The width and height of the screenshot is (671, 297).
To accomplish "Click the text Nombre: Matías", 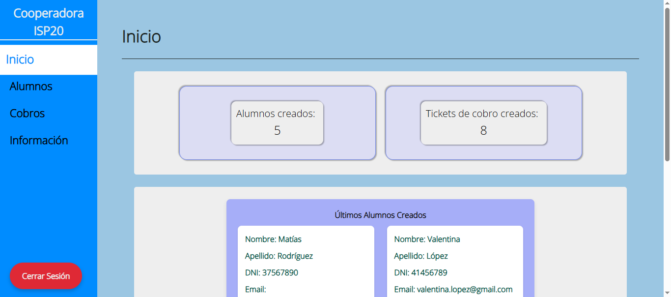I will point(273,239).
